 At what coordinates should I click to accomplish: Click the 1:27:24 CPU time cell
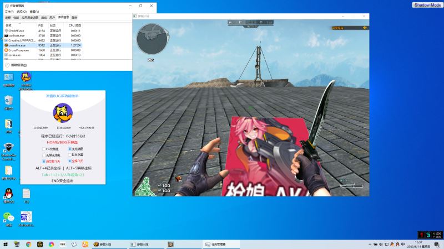point(75,45)
